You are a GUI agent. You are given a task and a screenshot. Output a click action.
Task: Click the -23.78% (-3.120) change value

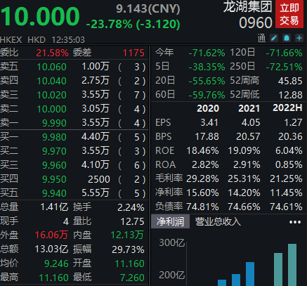(x=133, y=24)
